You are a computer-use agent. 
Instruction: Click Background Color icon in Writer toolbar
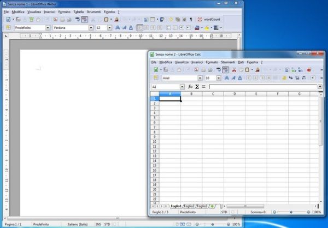tap(216, 28)
